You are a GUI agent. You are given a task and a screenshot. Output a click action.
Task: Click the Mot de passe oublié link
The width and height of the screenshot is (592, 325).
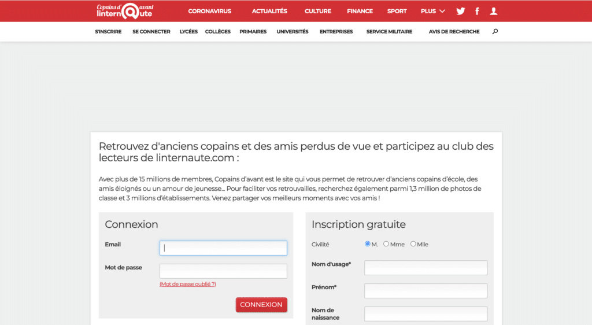188,285
